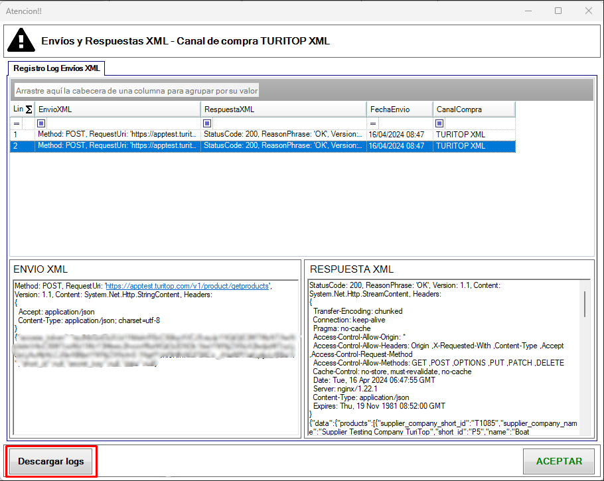The image size is (604, 481).
Task: Open the filter condition icon for RespuestaXML
Action: pos(207,123)
